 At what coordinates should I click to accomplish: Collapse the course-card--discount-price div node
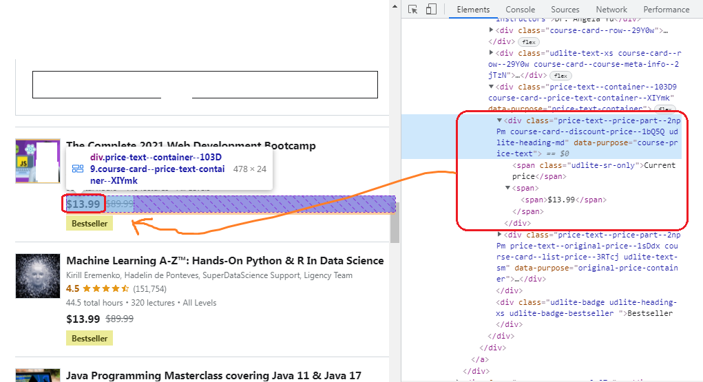click(x=499, y=120)
